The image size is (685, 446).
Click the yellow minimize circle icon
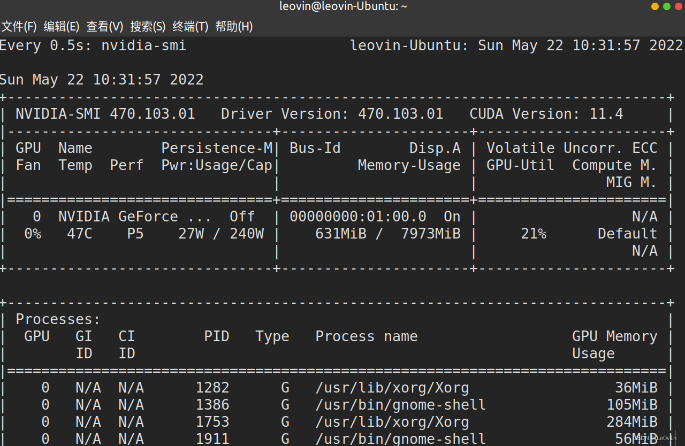655,7
